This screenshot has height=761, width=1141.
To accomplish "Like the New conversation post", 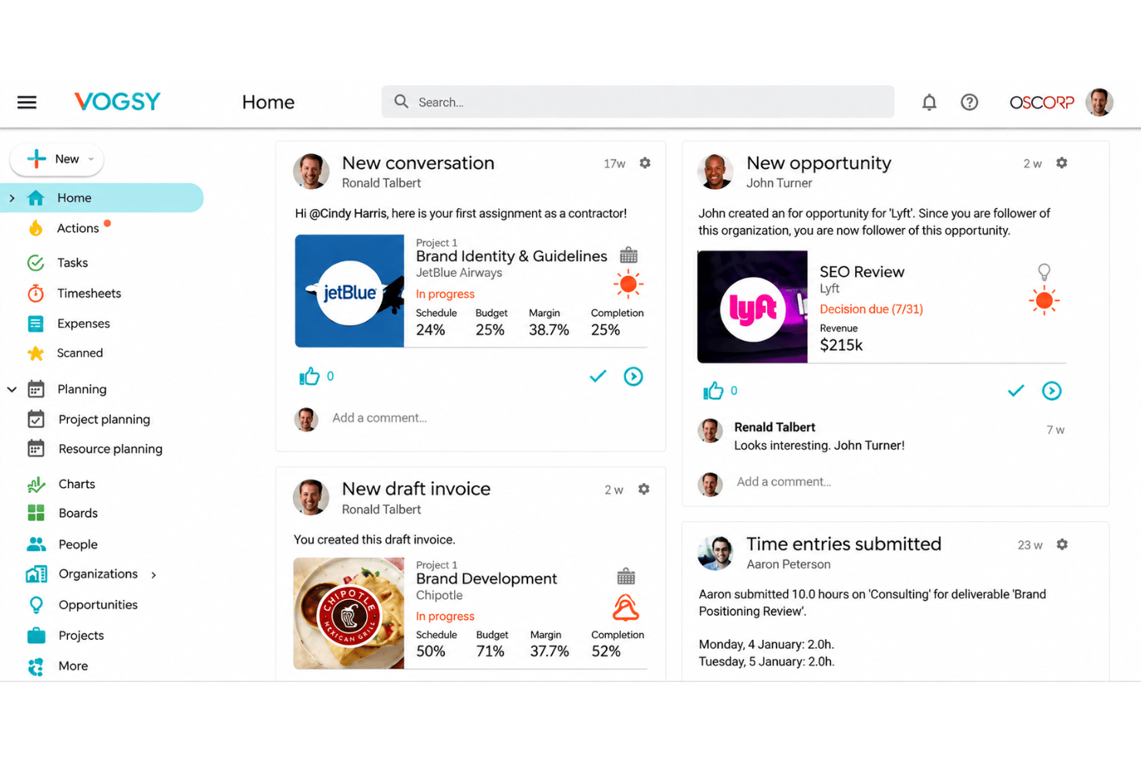I will (309, 376).
